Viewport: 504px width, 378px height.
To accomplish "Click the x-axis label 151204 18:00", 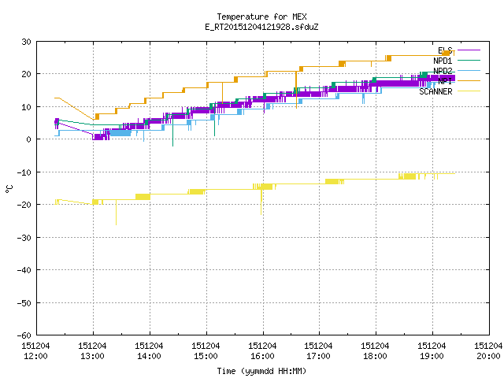I will click(x=375, y=350).
